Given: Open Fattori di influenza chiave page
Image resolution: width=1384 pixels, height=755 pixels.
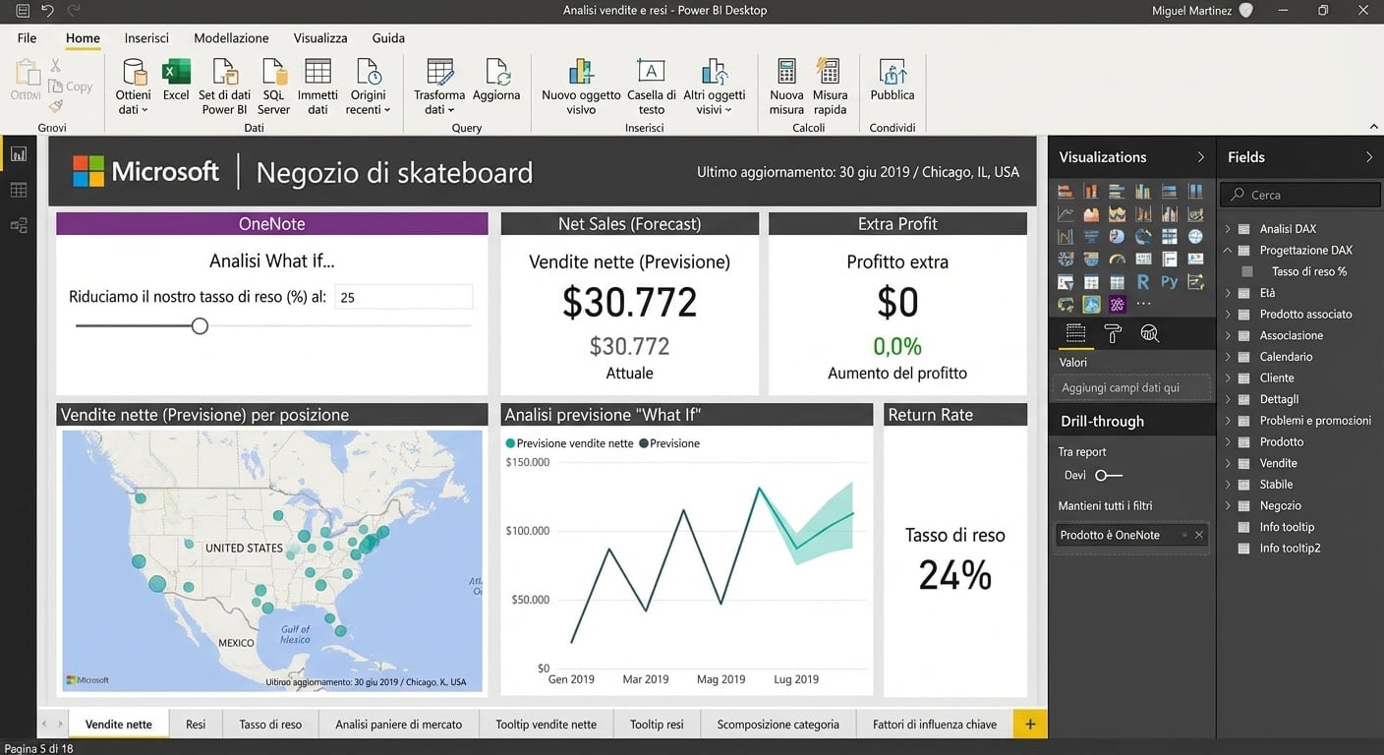Looking at the screenshot, I should 934,725.
